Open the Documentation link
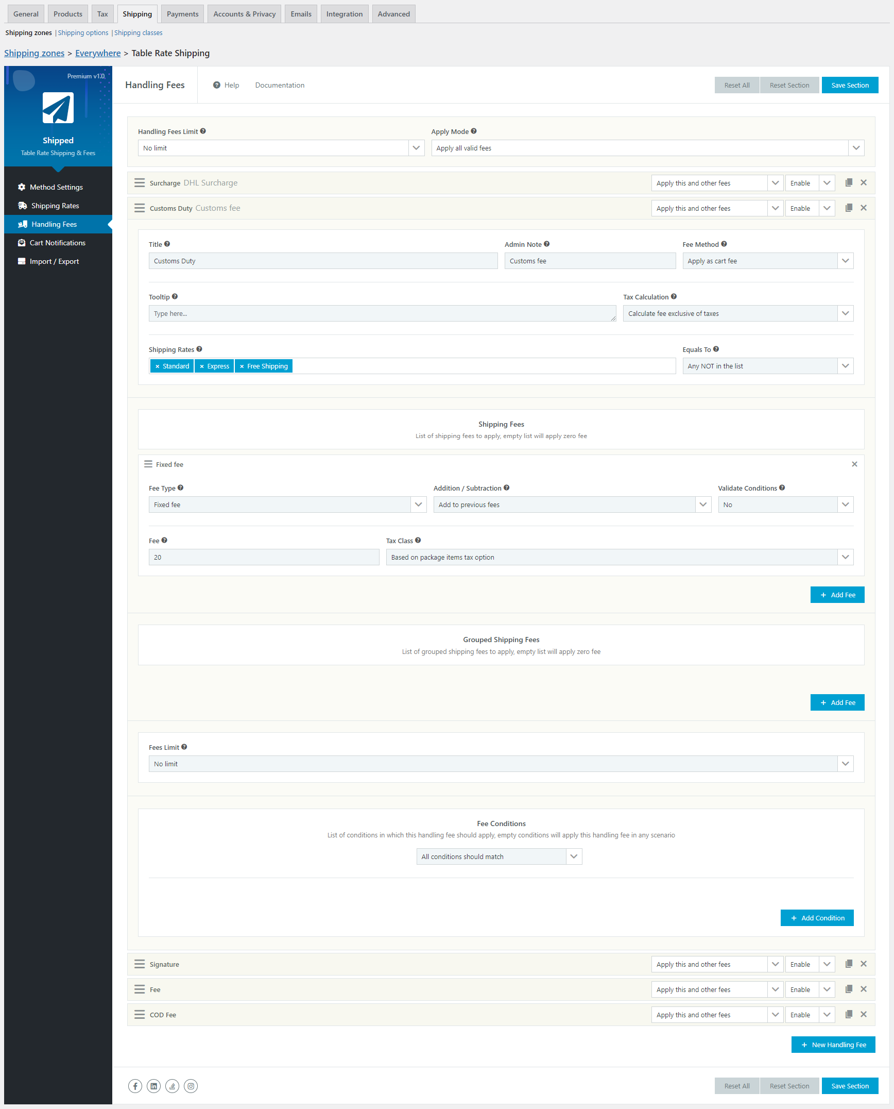894x1109 pixels. click(280, 85)
